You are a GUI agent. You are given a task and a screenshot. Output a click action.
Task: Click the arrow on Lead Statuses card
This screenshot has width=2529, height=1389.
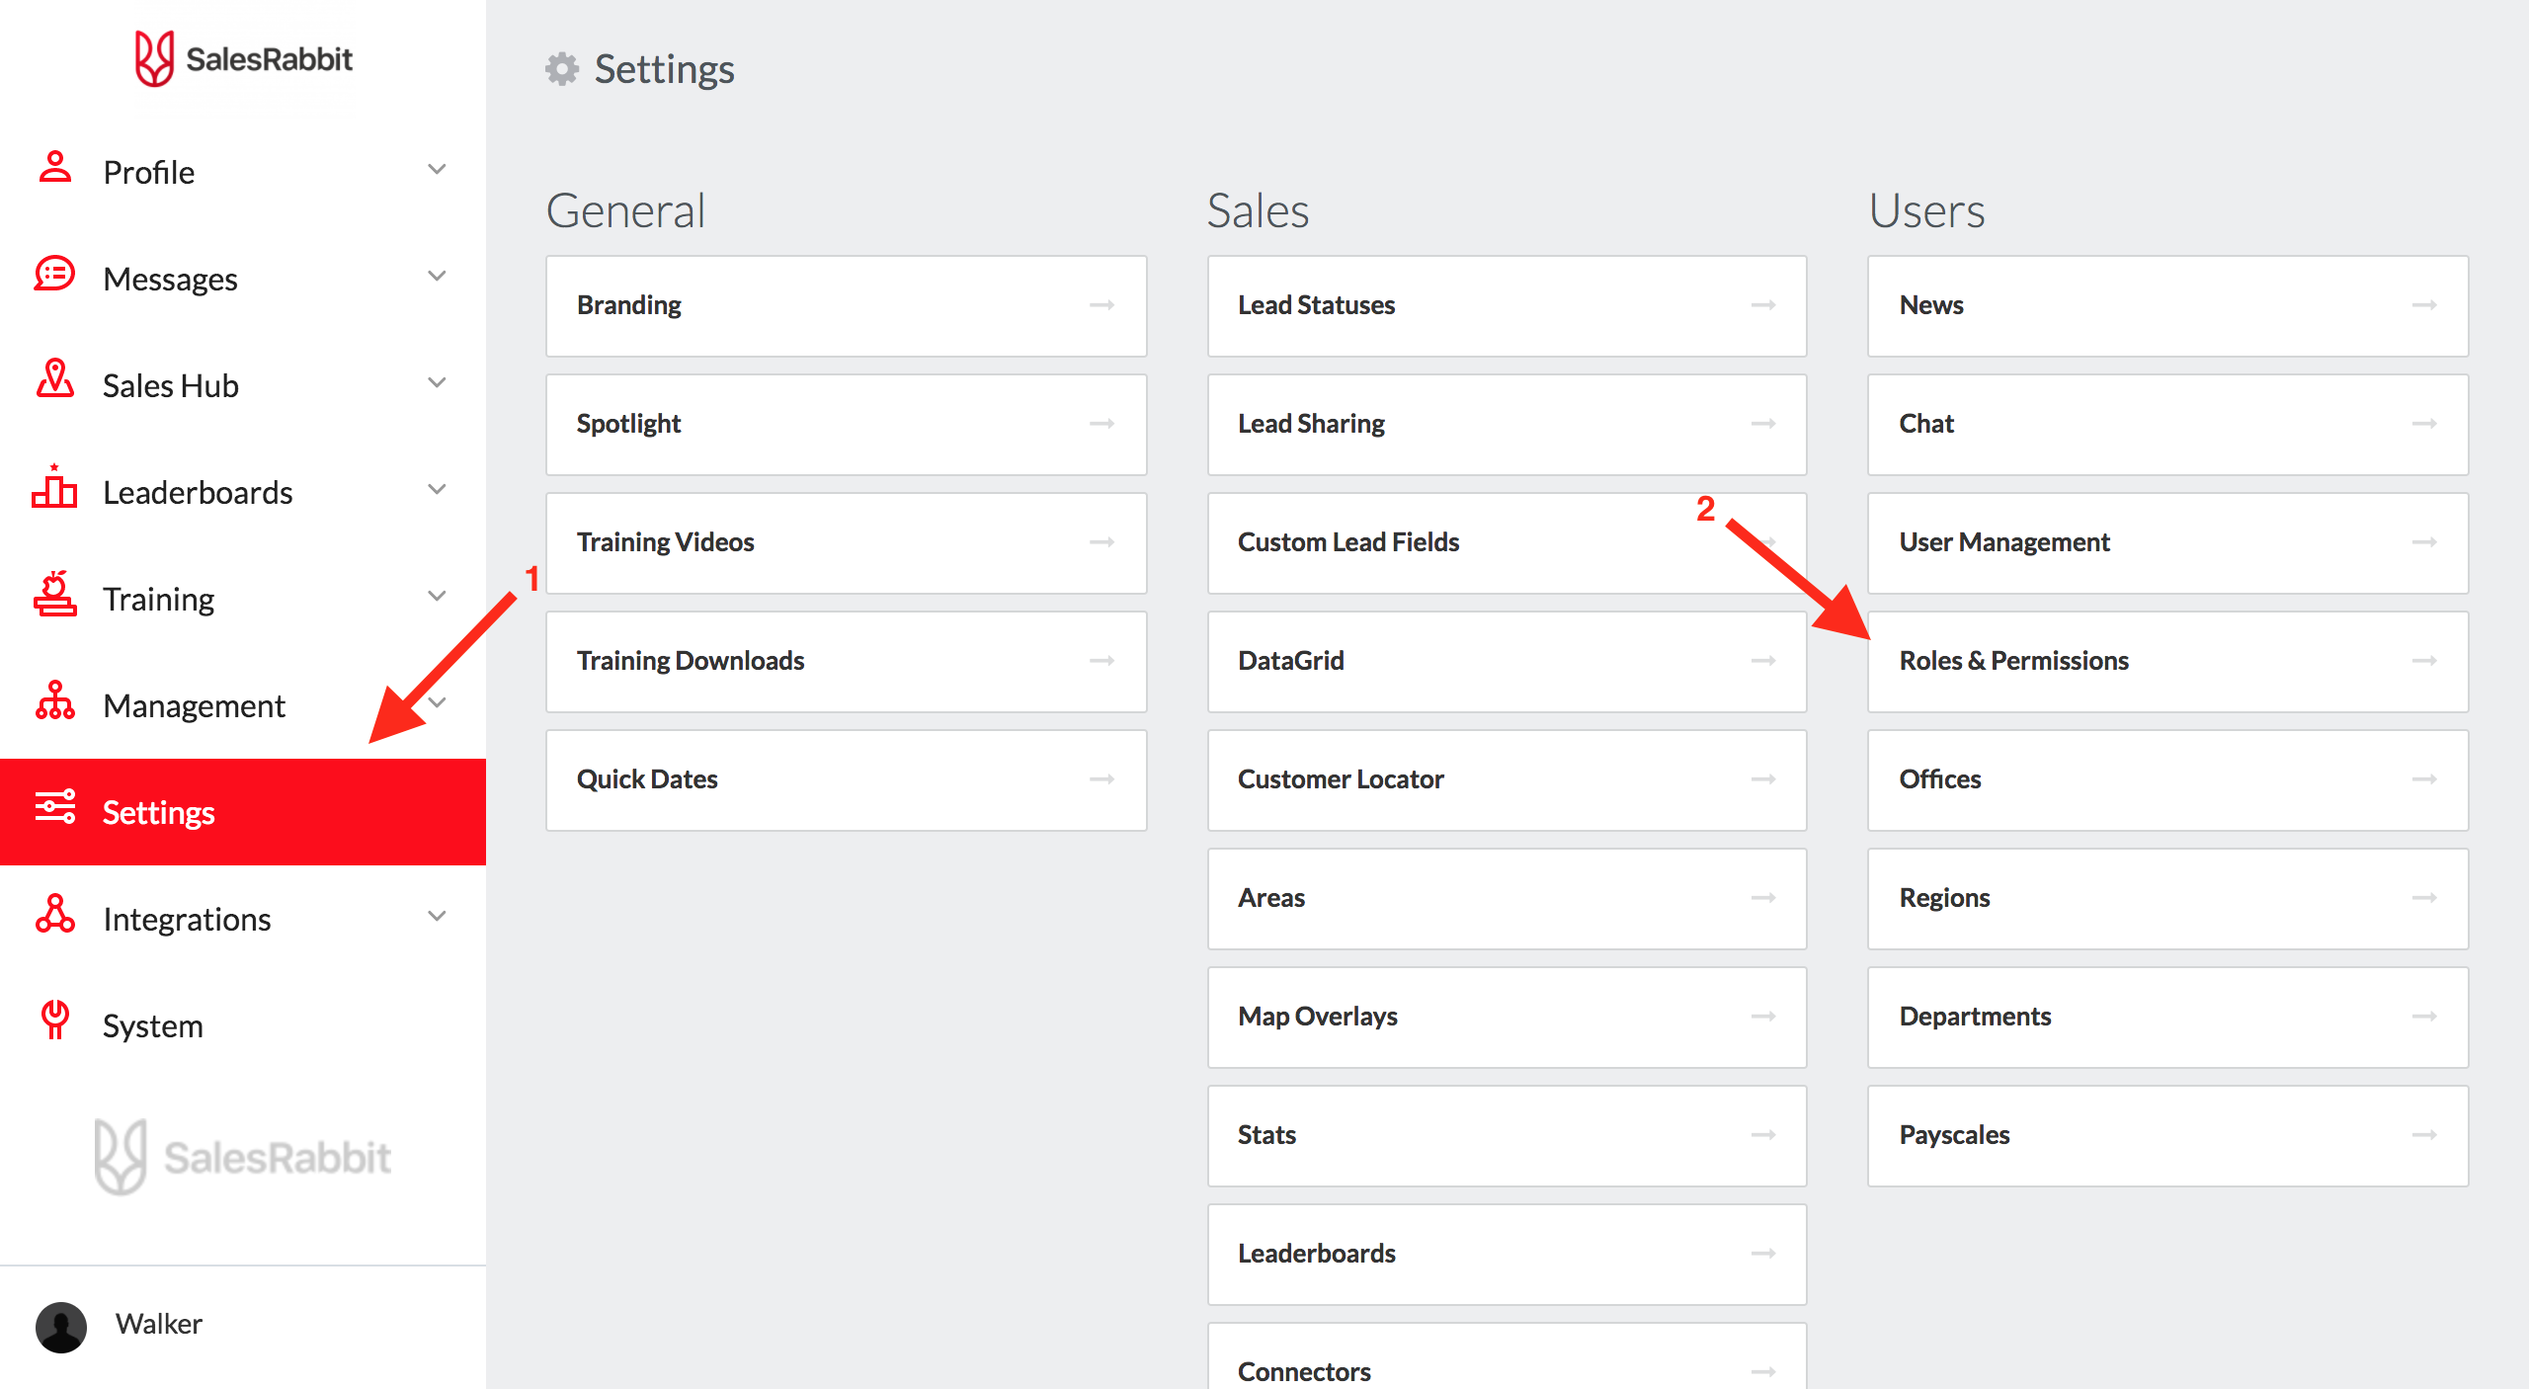1763,305
